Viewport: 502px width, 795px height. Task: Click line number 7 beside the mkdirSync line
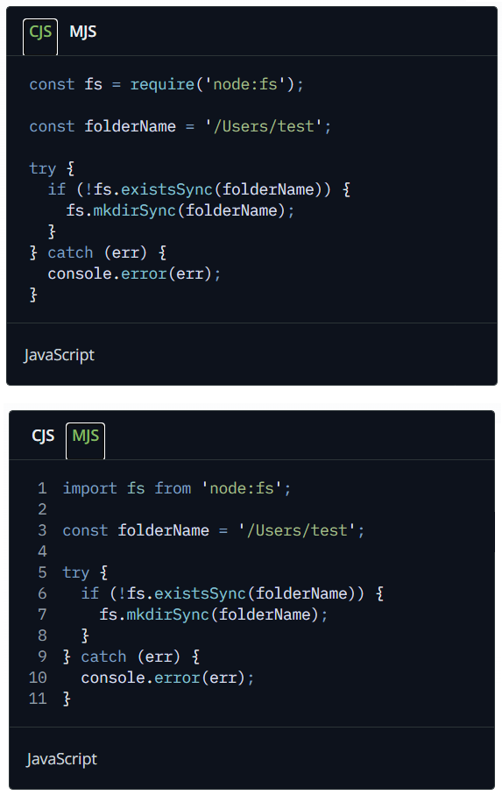[x=43, y=614]
